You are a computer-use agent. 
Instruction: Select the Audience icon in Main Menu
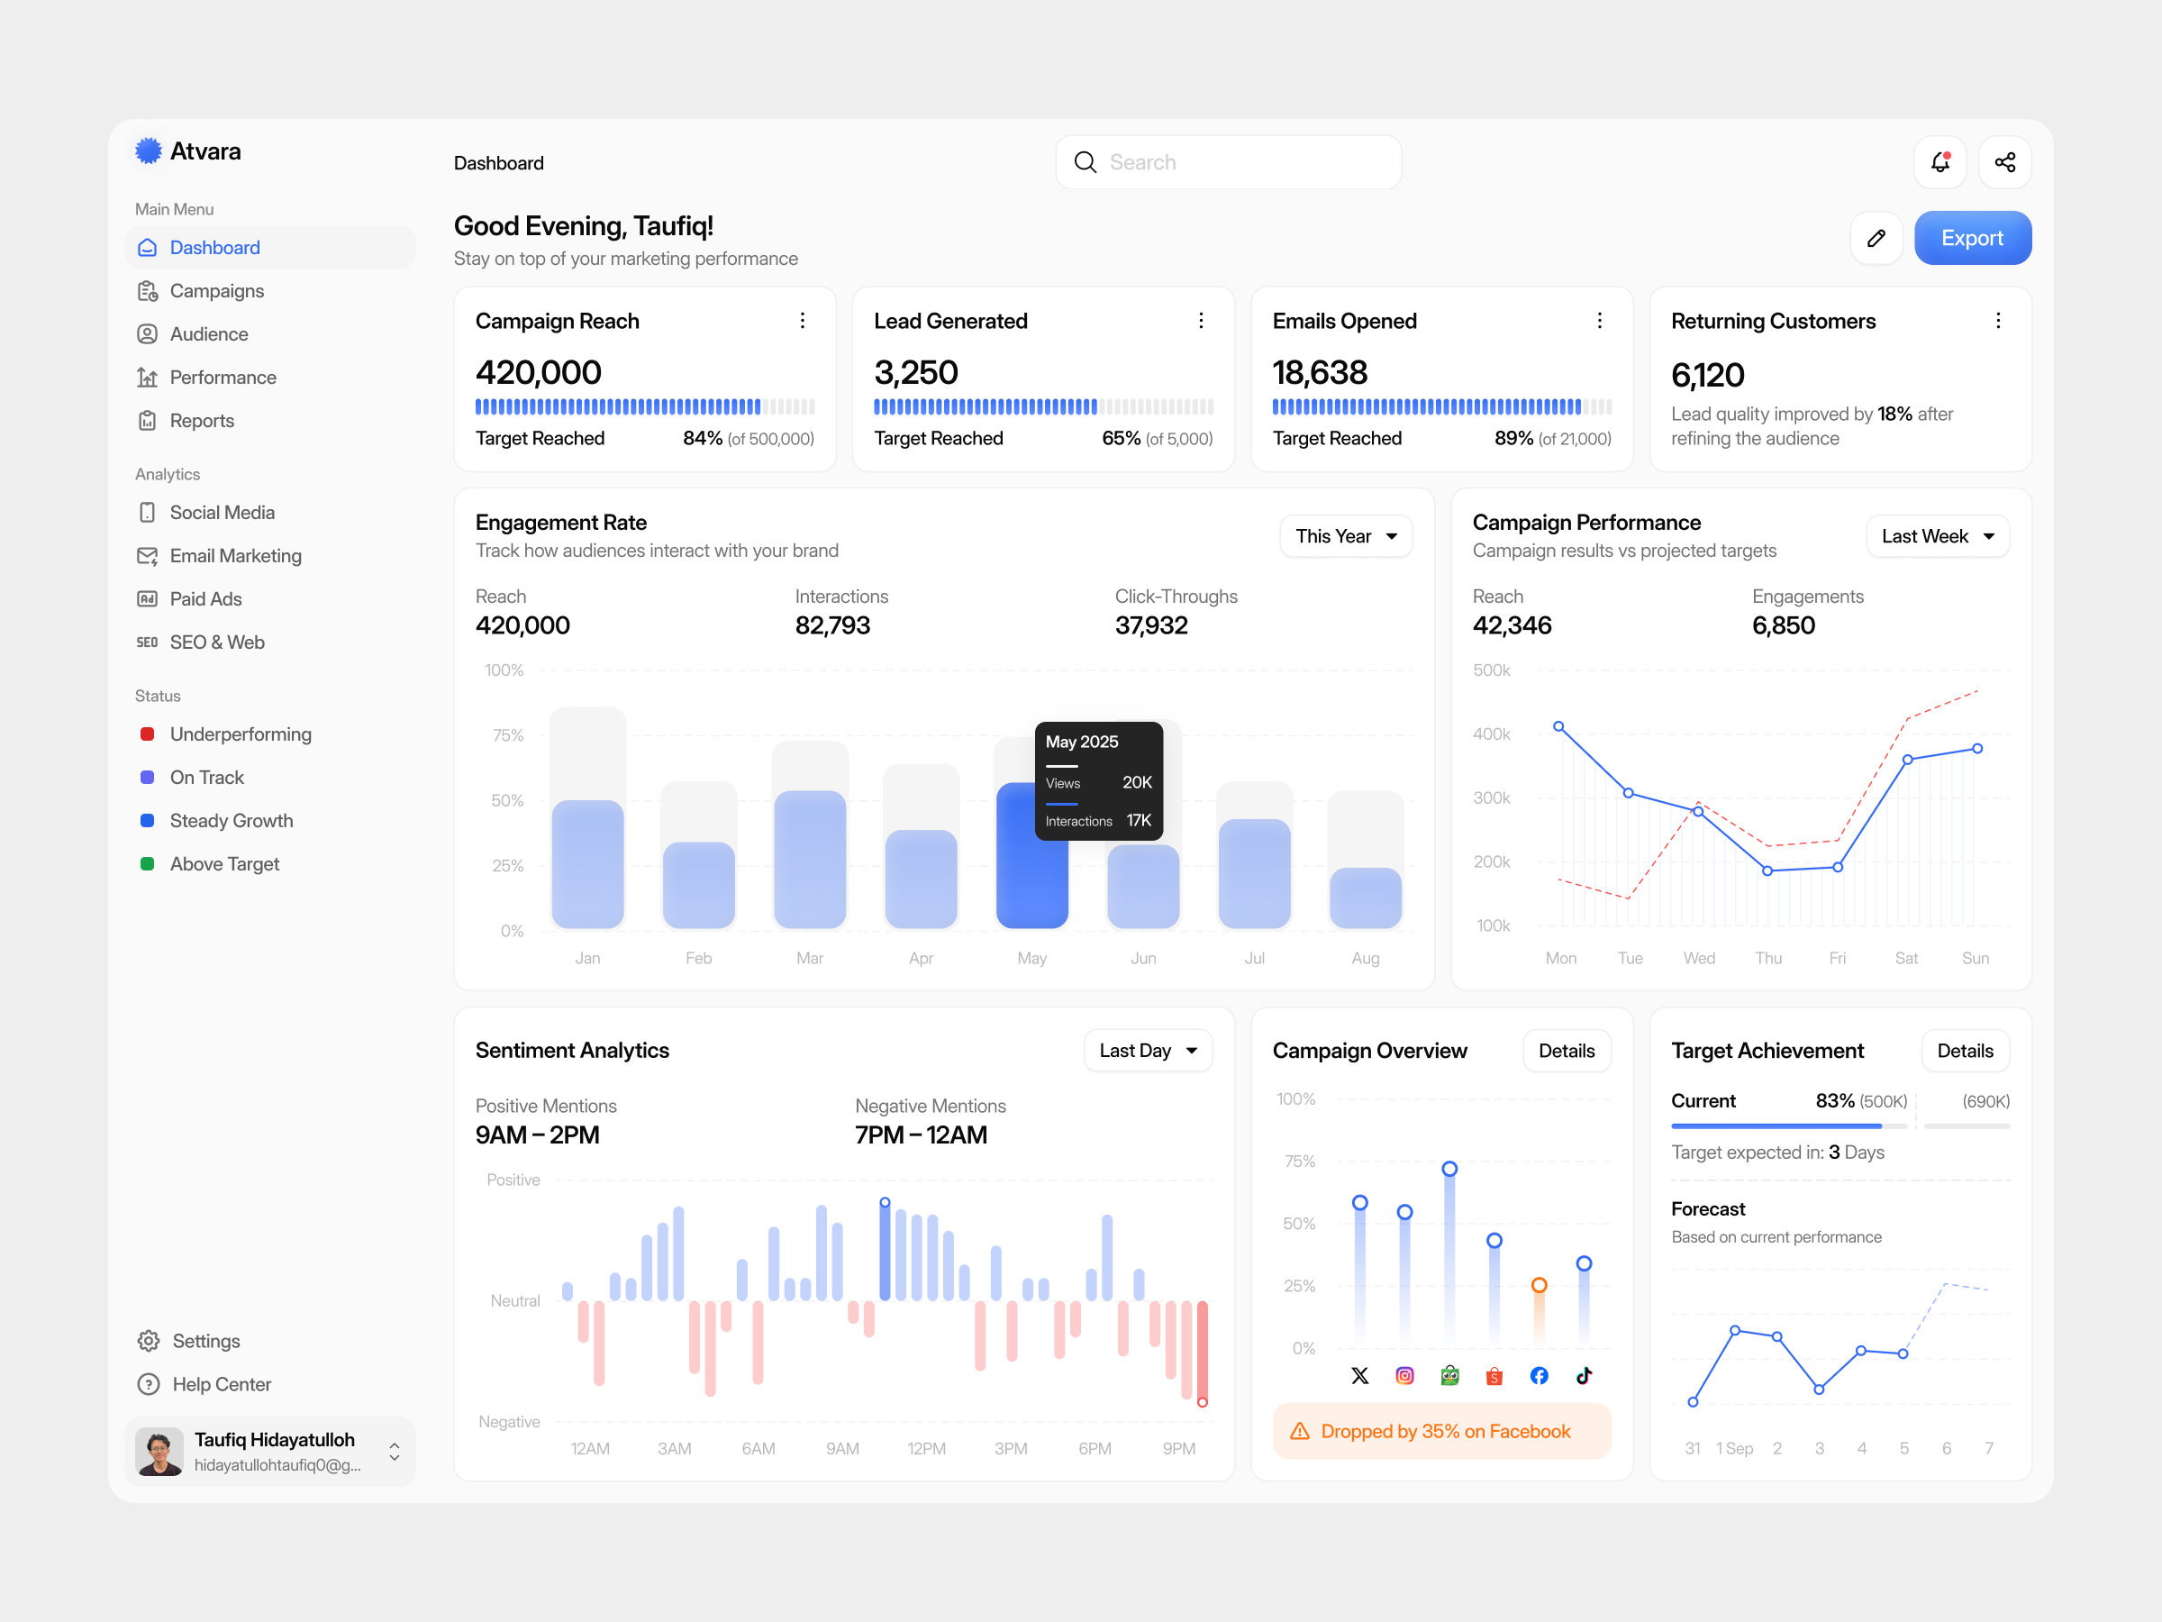[148, 333]
